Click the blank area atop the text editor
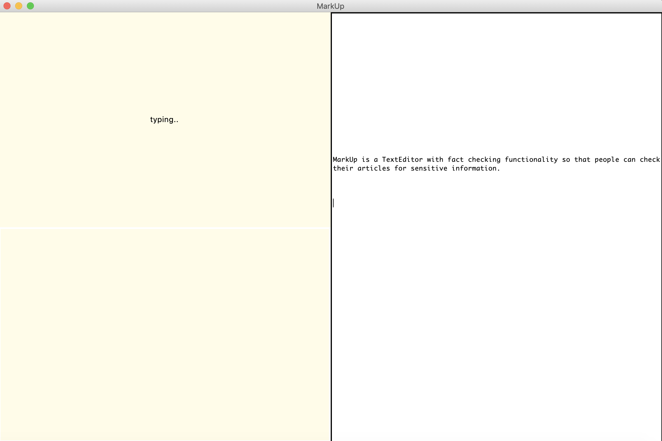This screenshot has height=441, width=662. 496,82
